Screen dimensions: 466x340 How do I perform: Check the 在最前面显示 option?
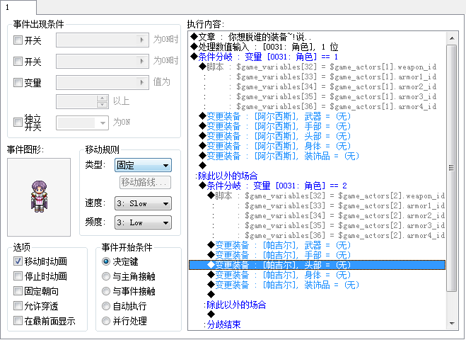click(18, 321)
